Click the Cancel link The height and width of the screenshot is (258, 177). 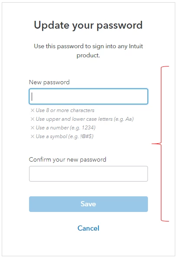coord(88,228)
